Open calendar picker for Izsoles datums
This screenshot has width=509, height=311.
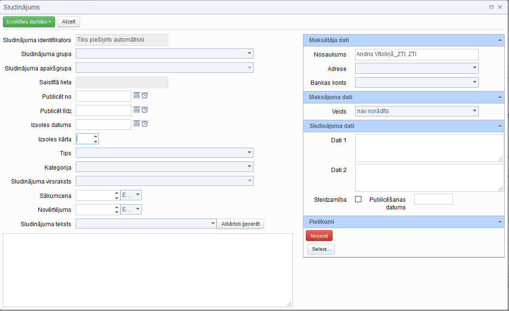[137, 124]
